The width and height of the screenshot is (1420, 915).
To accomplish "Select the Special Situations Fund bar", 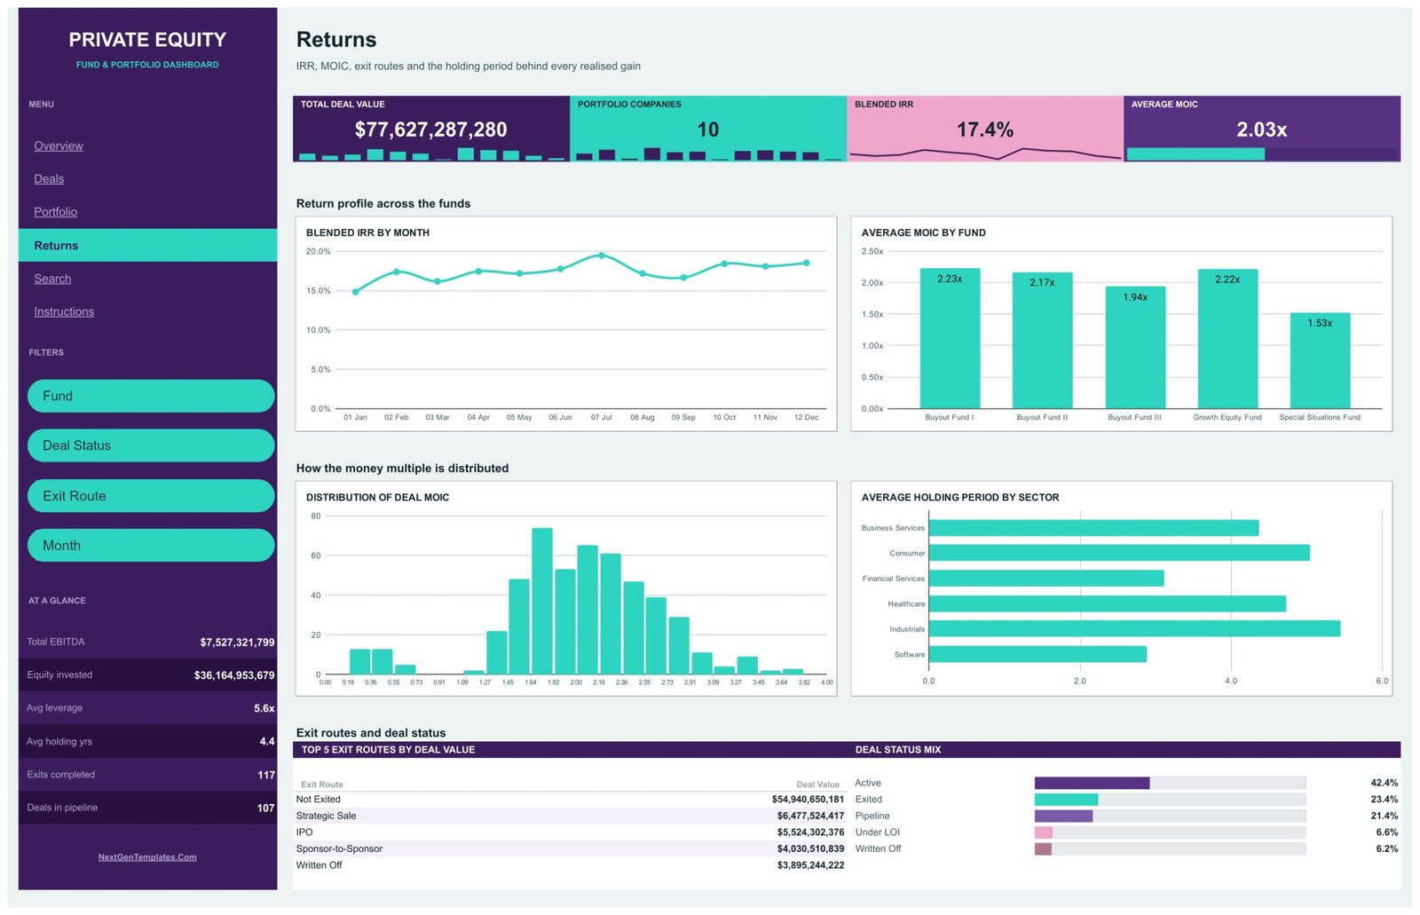I will point(1320,360).
